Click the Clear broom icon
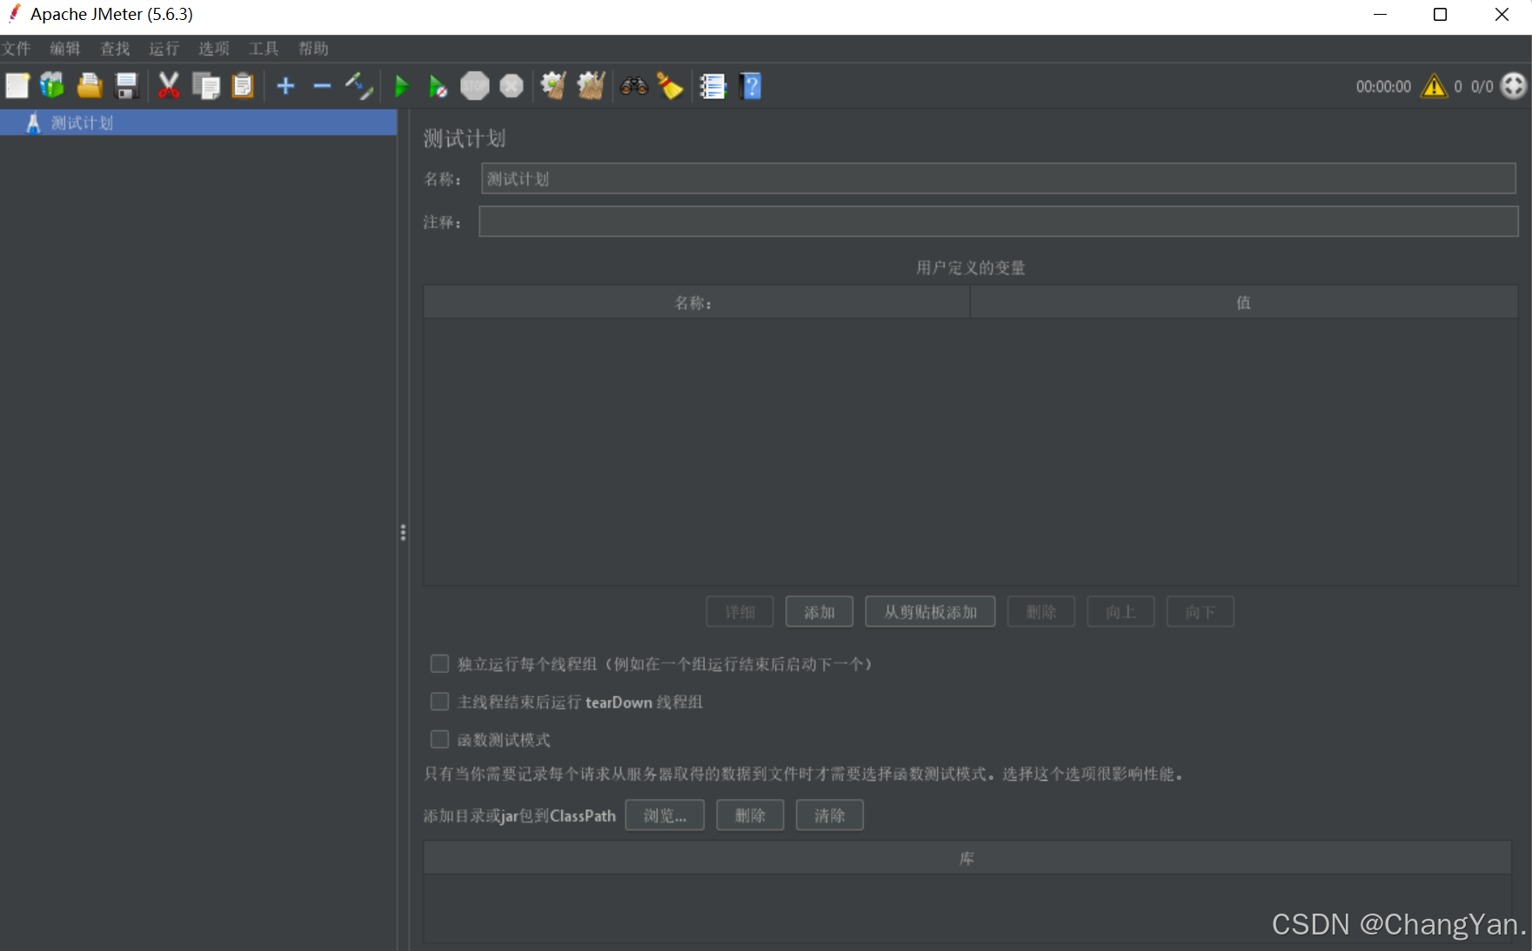 [553, 86]
